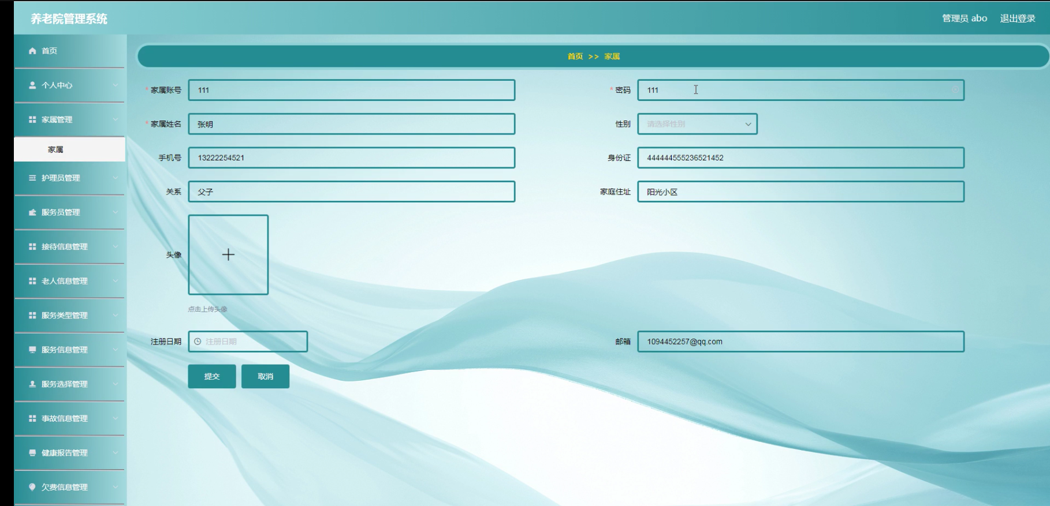Viewport: 1050px width, 506px height.
Task: Click the 手机号 input field
Action: (x=352, y=158)
